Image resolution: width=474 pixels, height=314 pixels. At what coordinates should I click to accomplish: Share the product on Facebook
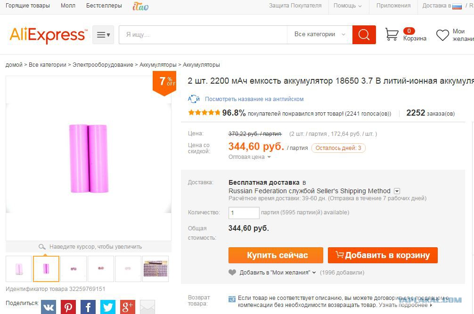pos(88,307)
